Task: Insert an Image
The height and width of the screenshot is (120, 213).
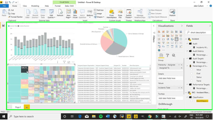Action: [98, 14]
